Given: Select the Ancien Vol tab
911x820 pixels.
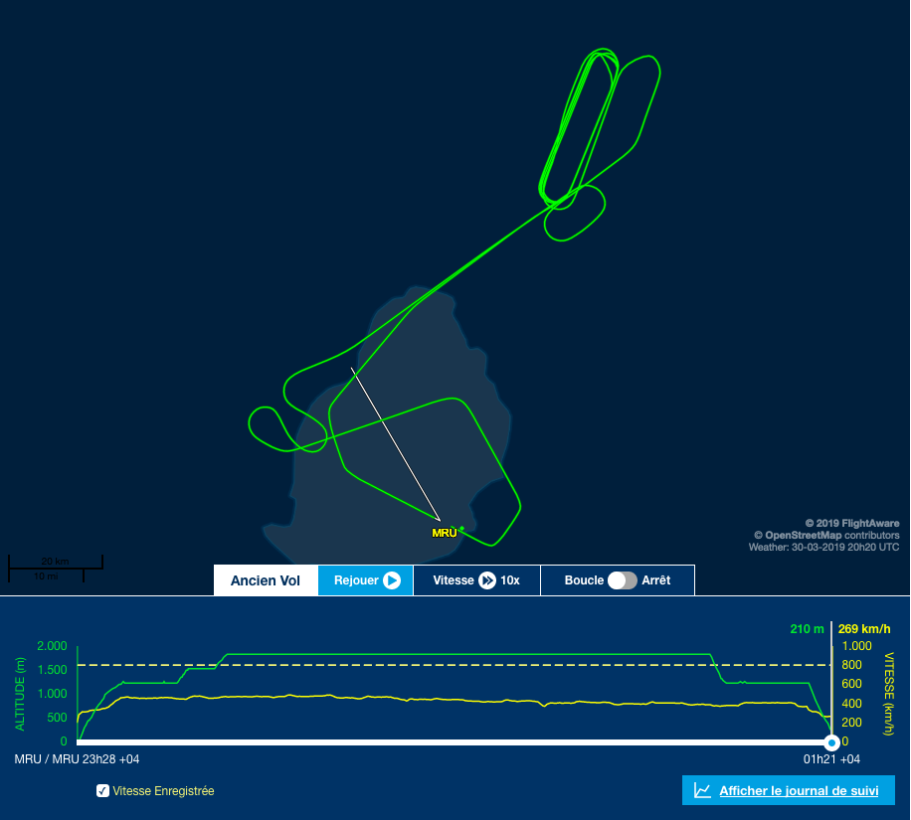Looking at the screenshot, I should tap(266, 580).
